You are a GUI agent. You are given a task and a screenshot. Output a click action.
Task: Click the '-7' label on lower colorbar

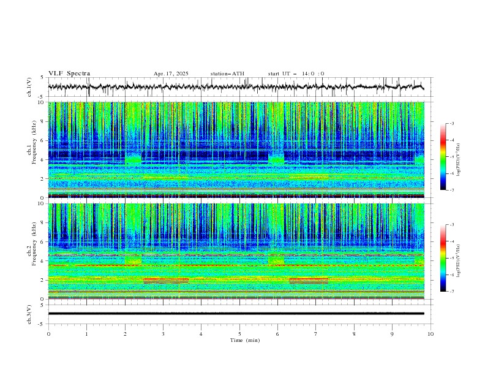[x=452, y=292]
